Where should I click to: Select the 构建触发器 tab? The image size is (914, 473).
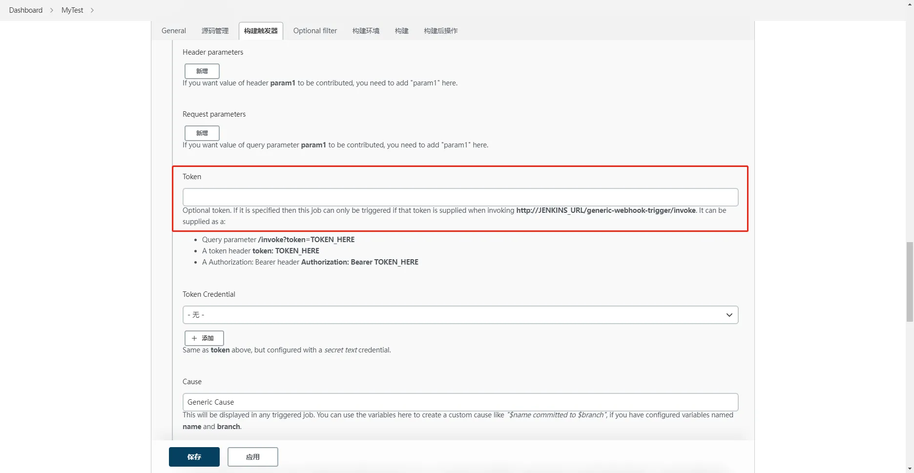pos(261,31)
